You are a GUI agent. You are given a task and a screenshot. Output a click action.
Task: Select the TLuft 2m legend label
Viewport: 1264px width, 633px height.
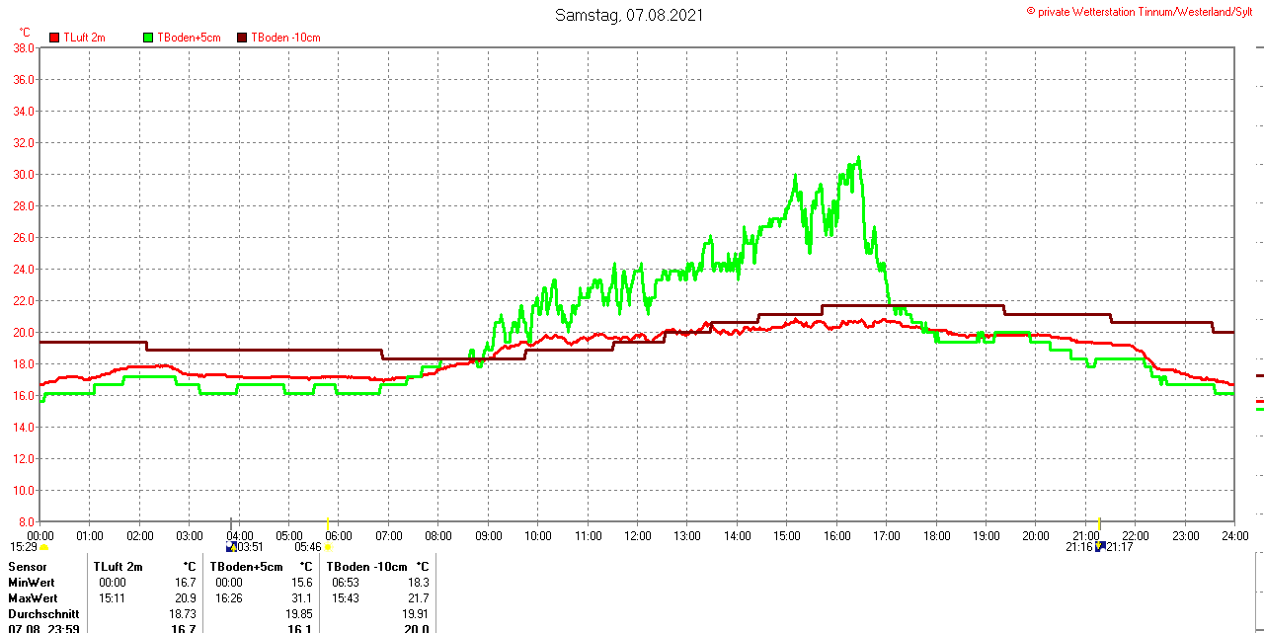84,38
